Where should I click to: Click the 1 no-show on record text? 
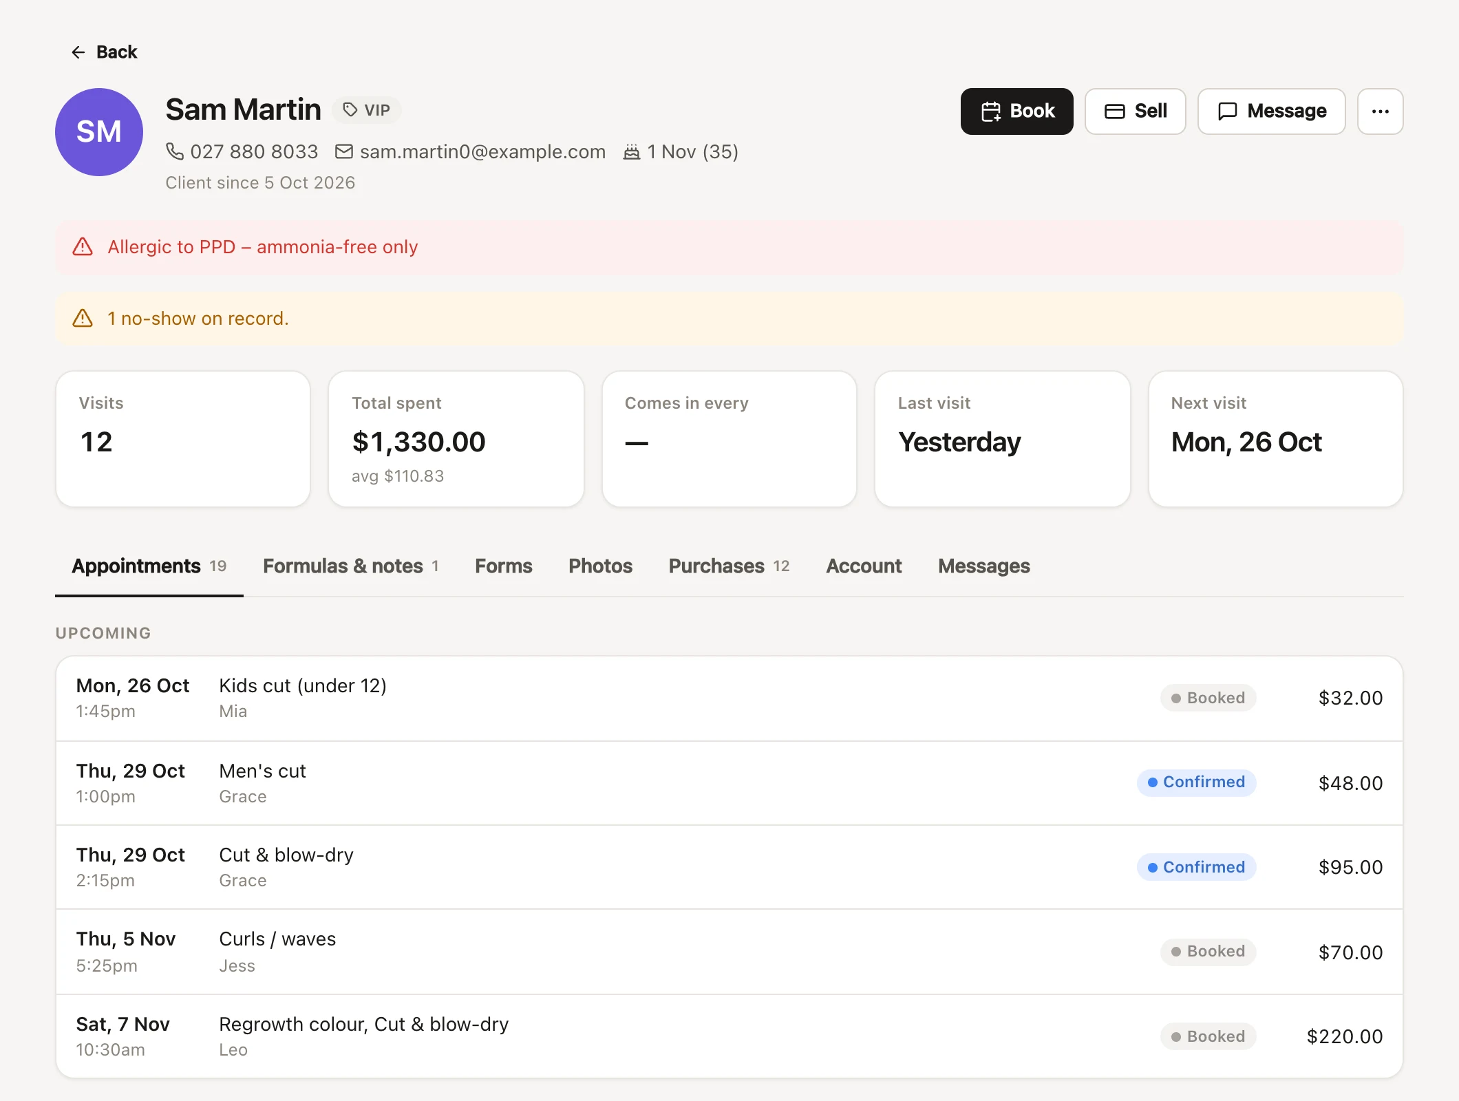pos(198,319)
